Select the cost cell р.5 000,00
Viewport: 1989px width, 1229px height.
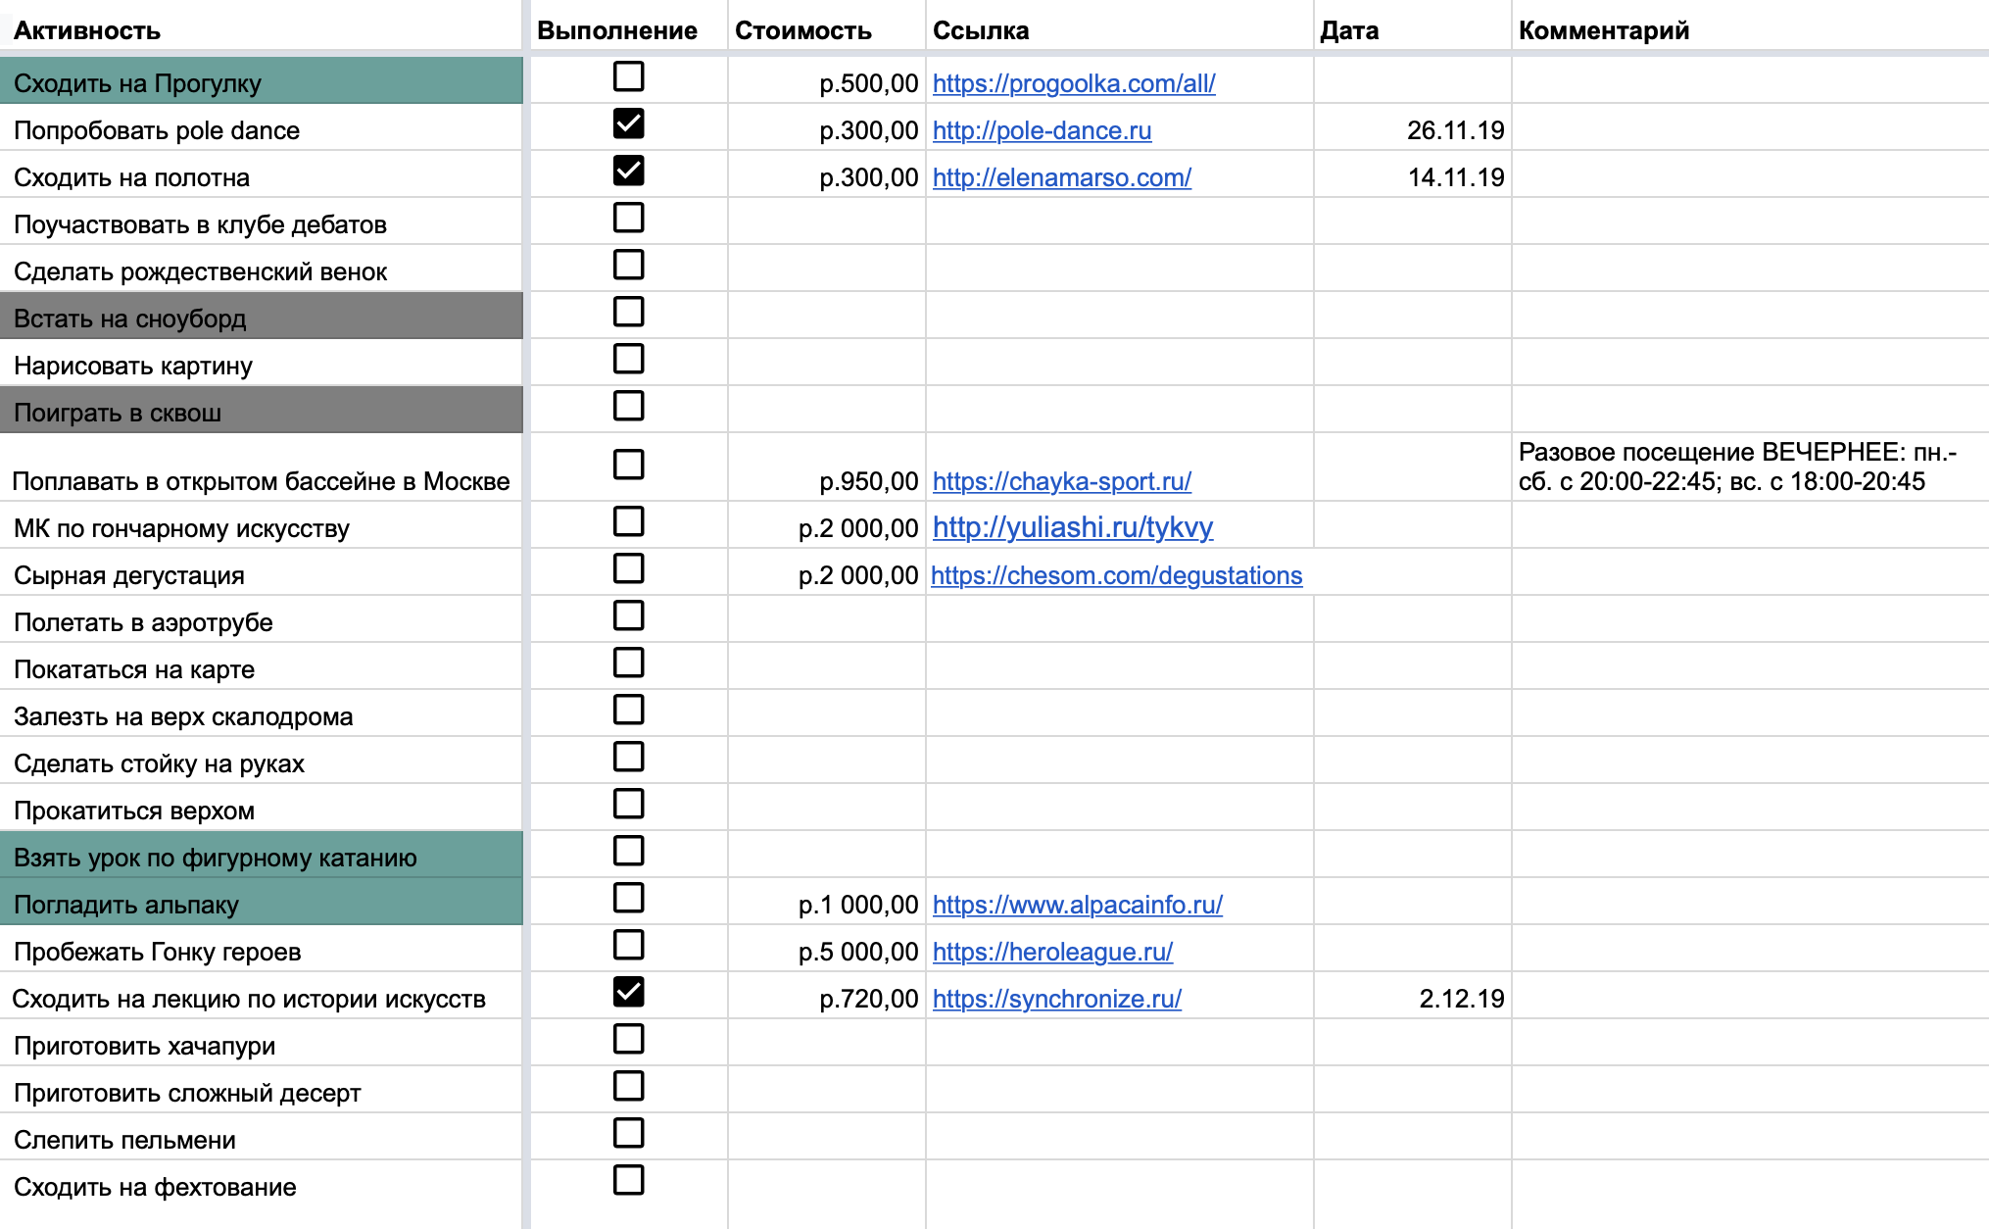[x=827, y=949]
